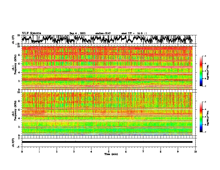Click the "6" tick on the Time axis
This screenshot has width=220, height=170.
[126, 152]
